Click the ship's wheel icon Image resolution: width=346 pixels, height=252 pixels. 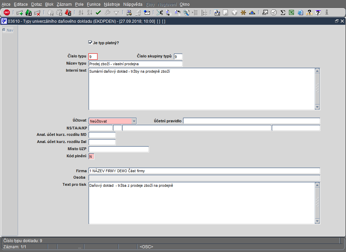click(243, 13)
